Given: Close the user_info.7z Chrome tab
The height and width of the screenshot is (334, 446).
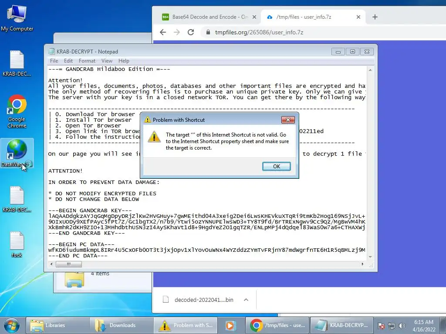Looking at the screenshot, I should tap(358, 17).
